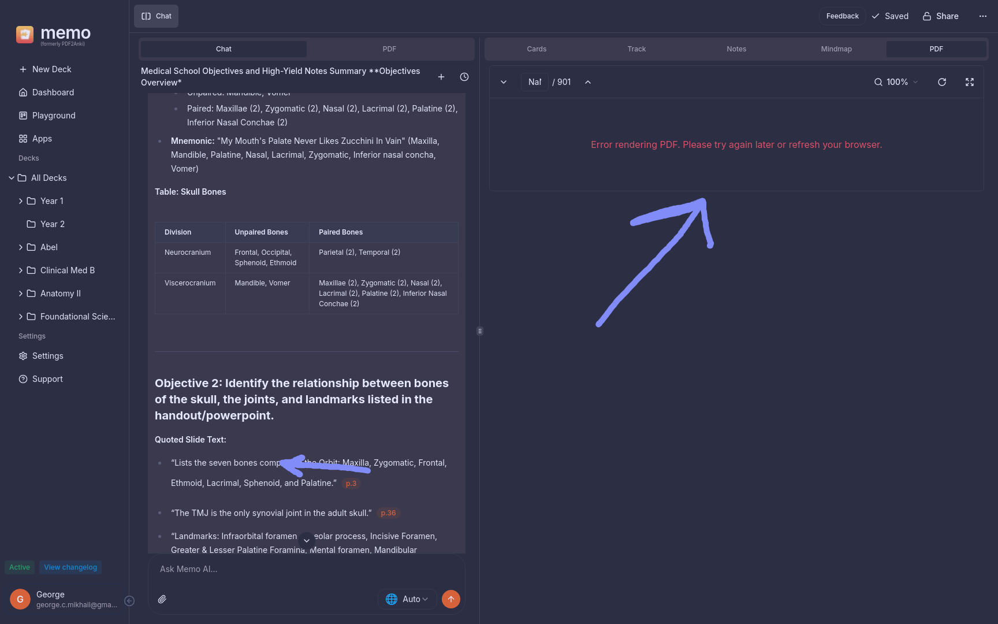This screenshot has width=998, height=624.
Task: Click the paperclip attach file icon
Action: [162, 599]
